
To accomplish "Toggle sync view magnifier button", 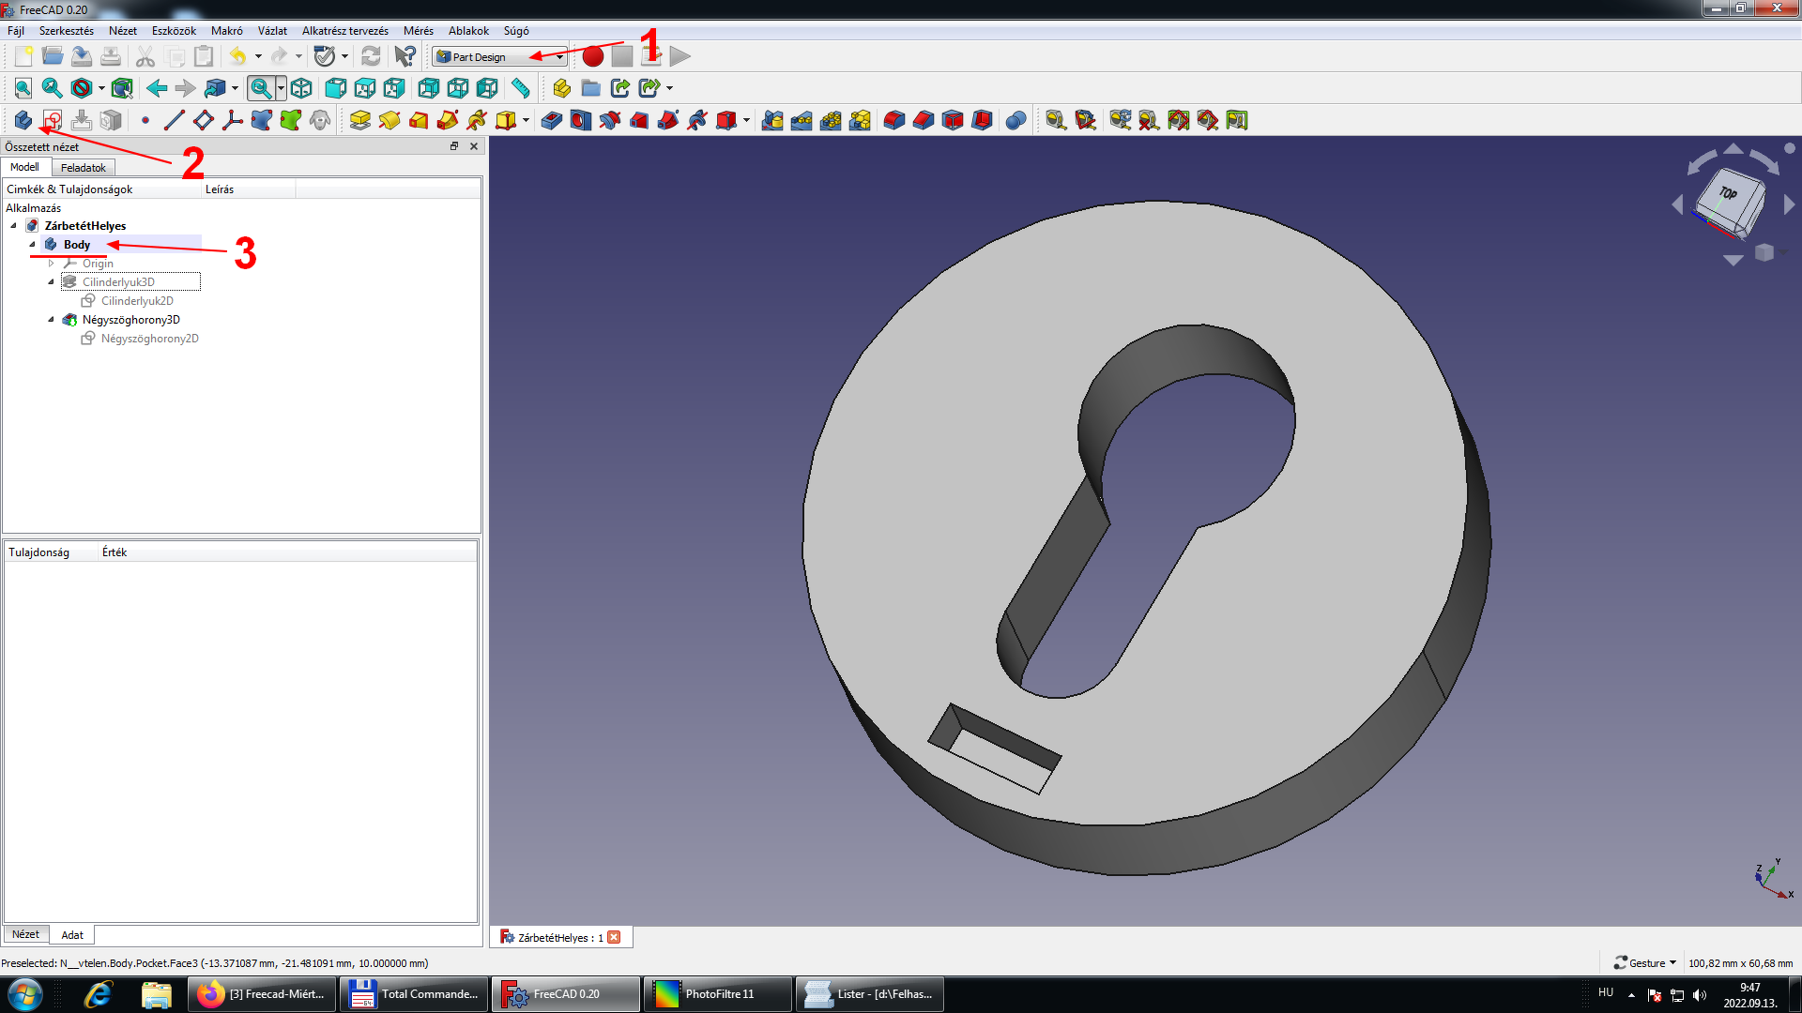I will 261,88.
